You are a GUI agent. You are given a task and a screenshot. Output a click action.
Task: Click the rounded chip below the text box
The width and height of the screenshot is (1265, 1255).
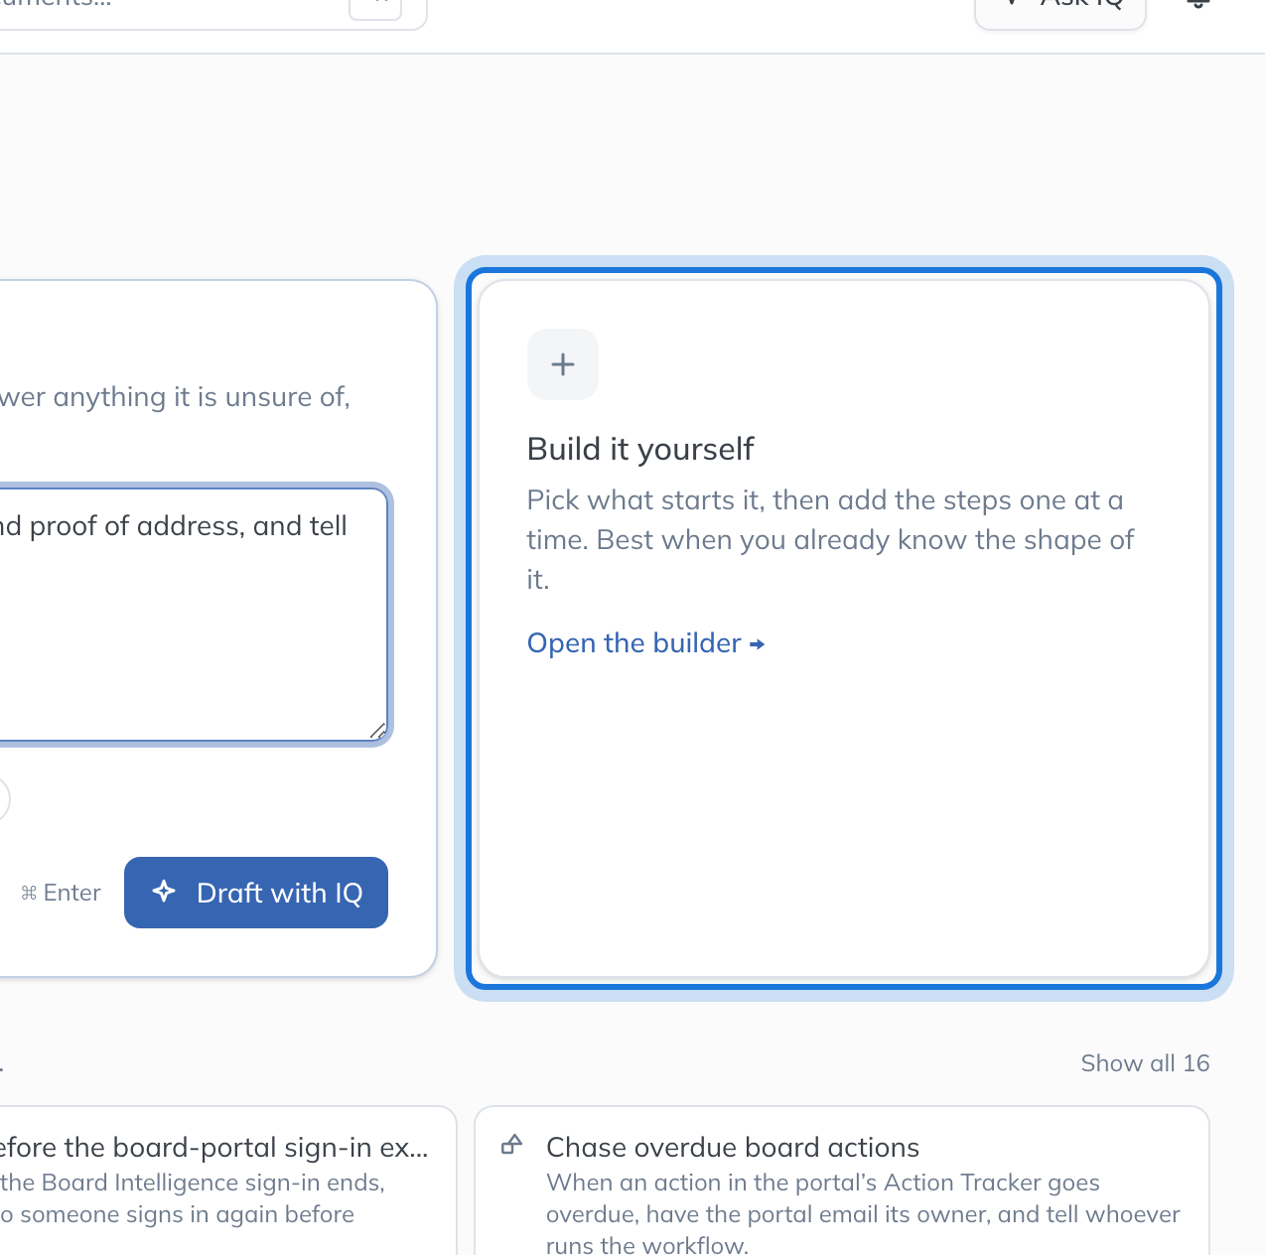4,799
